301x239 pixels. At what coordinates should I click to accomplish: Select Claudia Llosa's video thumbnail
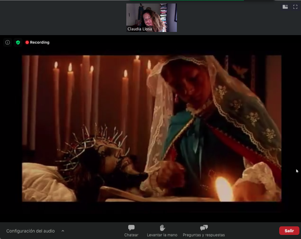(152, 18)
